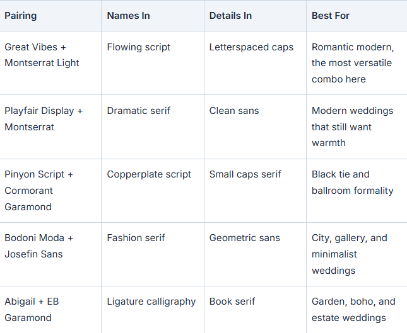Click Black tie and ballroom formality text

pos(353,183)
